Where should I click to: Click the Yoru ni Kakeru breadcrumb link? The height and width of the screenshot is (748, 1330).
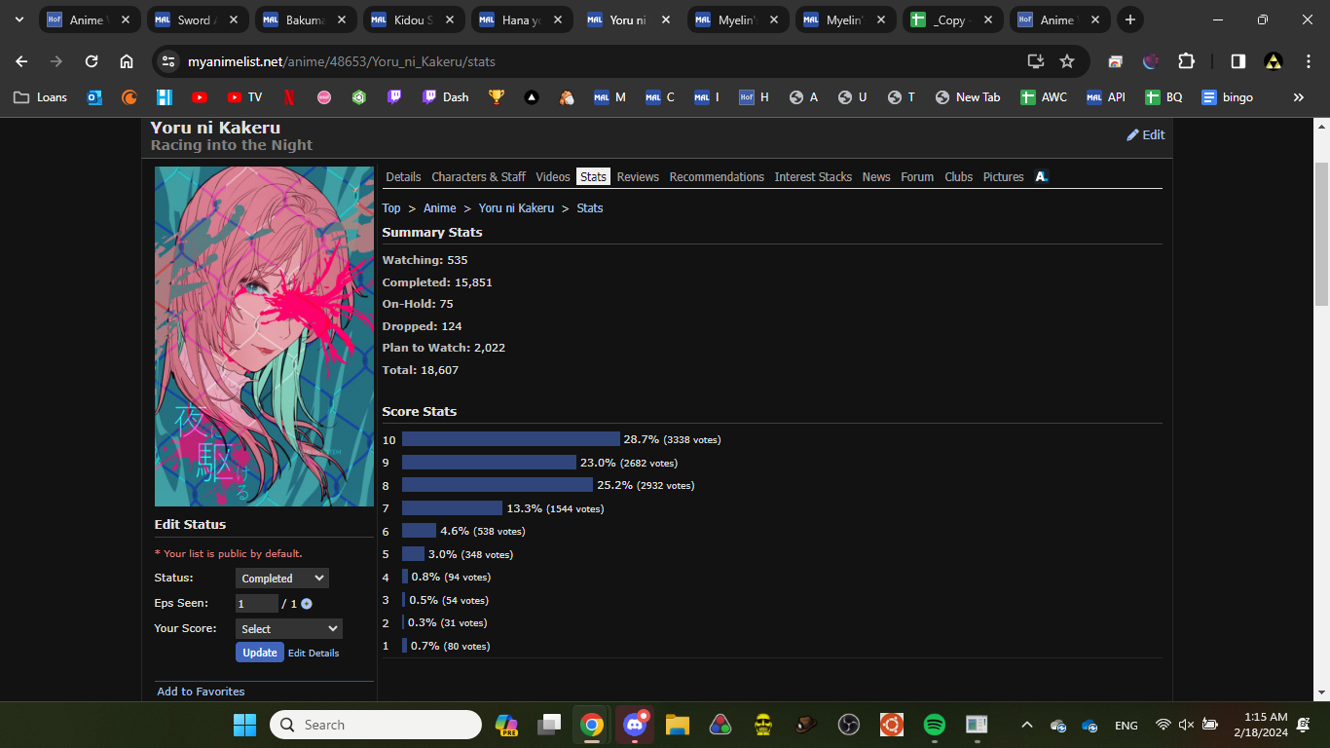click(516, 208)
